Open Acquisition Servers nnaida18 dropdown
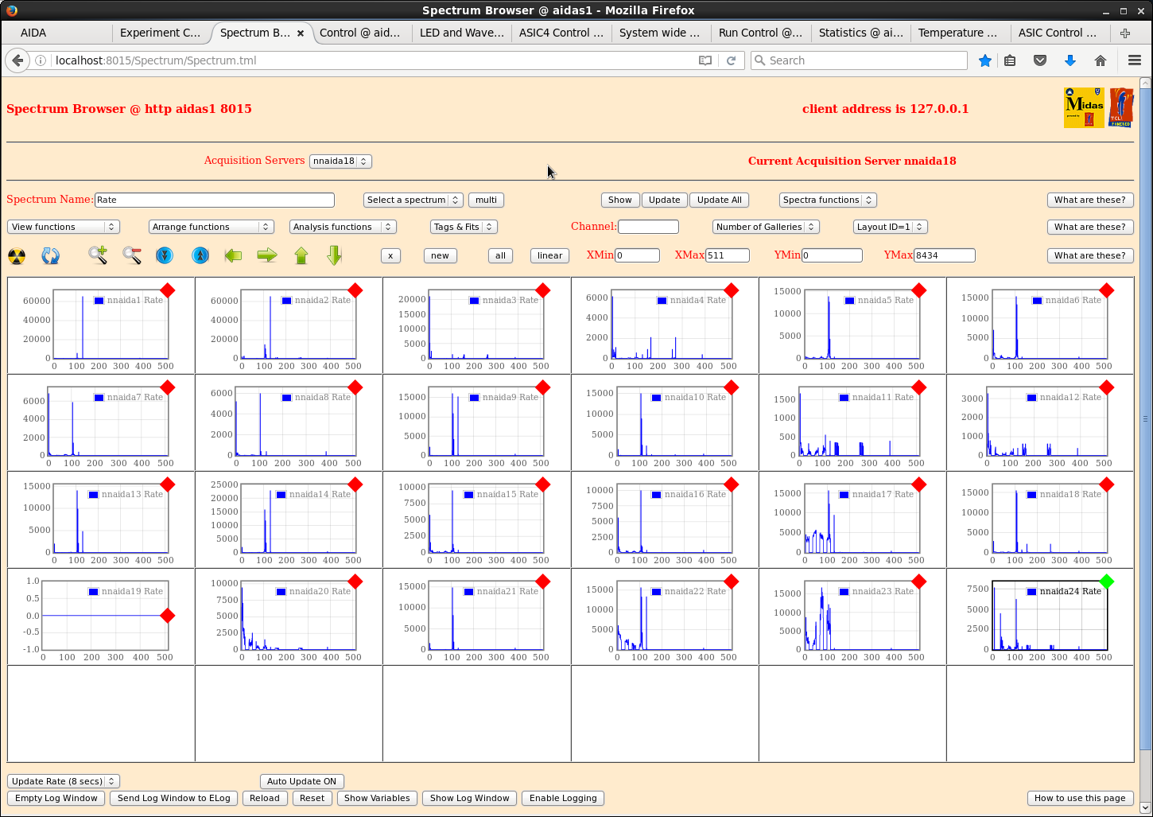 (340, 161)
